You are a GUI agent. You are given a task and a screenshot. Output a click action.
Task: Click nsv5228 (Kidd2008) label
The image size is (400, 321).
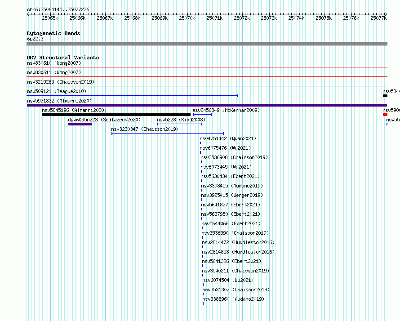point(181,120)
